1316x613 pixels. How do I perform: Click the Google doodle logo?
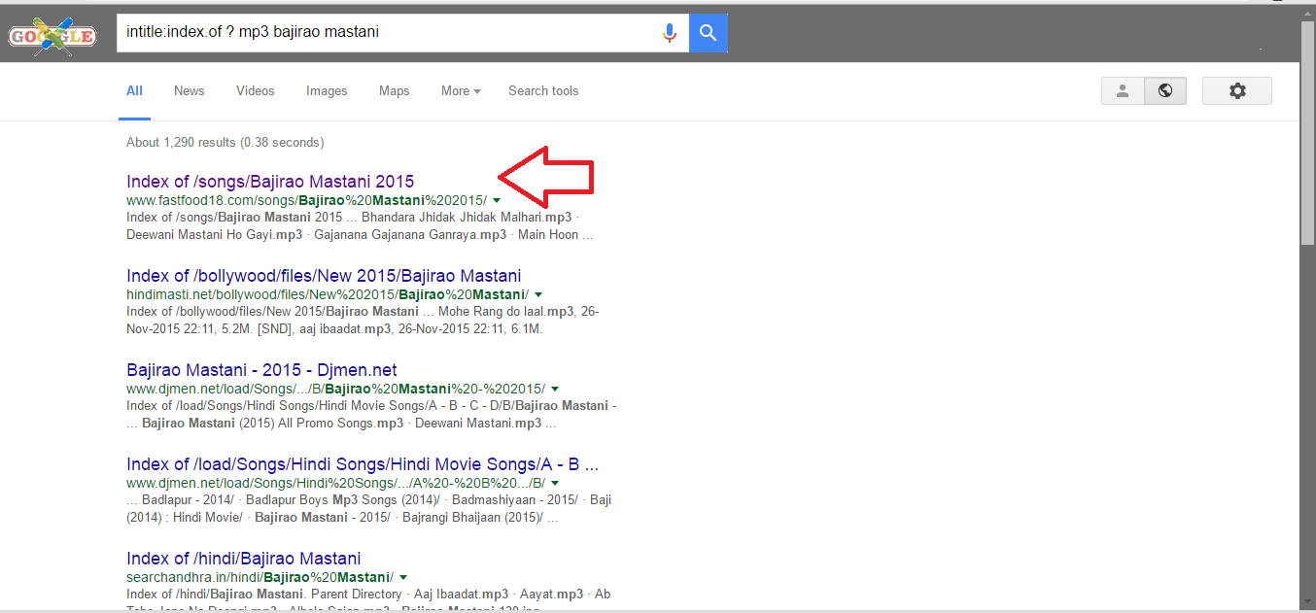tap(52, 36)
